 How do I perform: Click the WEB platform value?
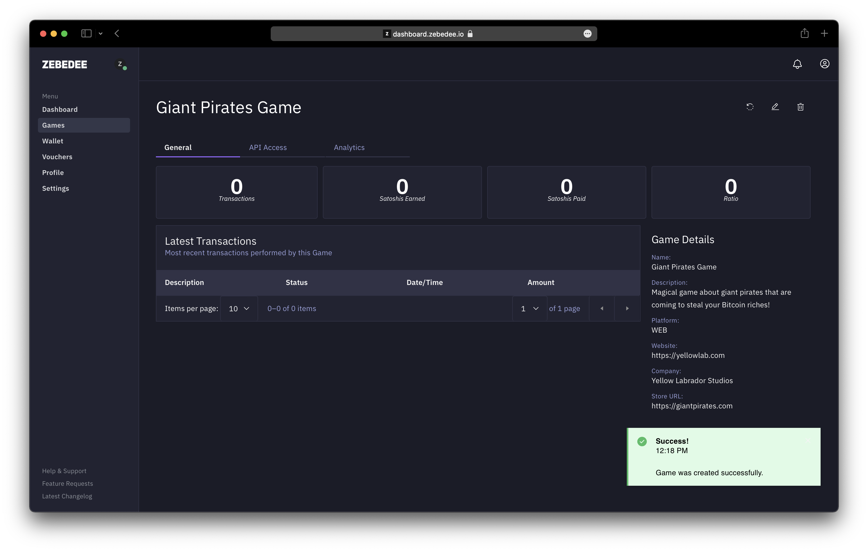[659, 330]
